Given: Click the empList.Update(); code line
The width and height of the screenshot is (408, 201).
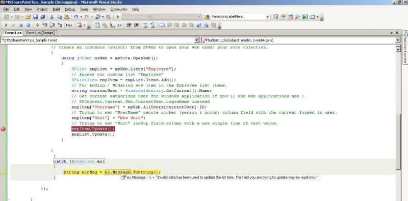Looking at the screenshot, I should coord(93,134).
